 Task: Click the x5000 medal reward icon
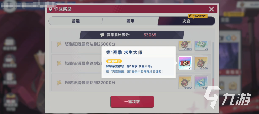pyautogui.click(x=185, y=83)
